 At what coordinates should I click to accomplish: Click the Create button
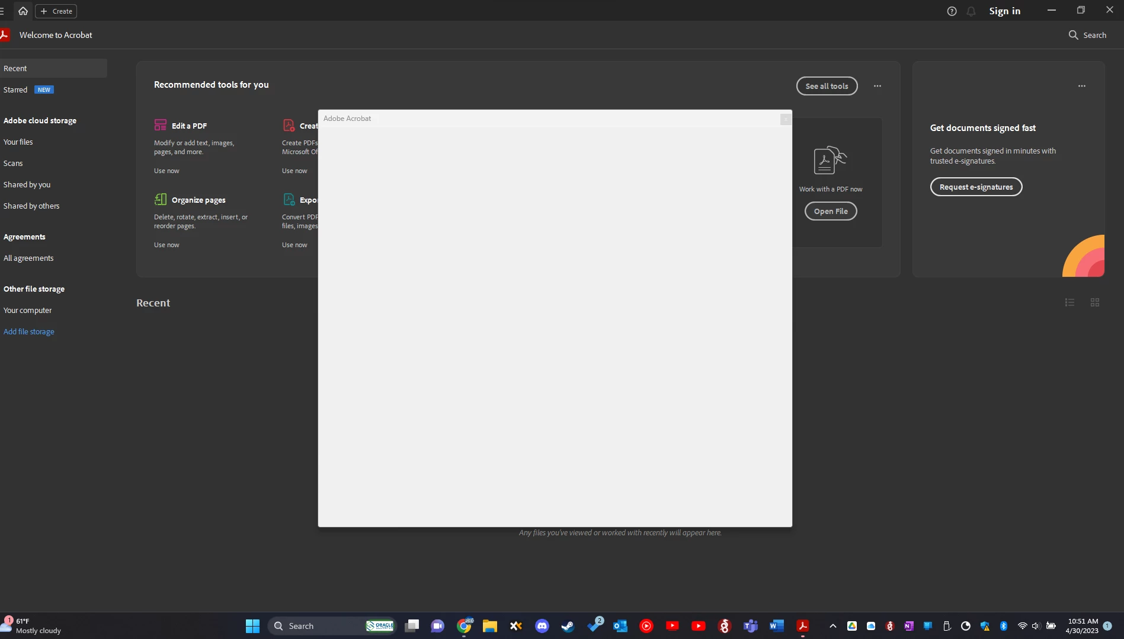[56, 11]
